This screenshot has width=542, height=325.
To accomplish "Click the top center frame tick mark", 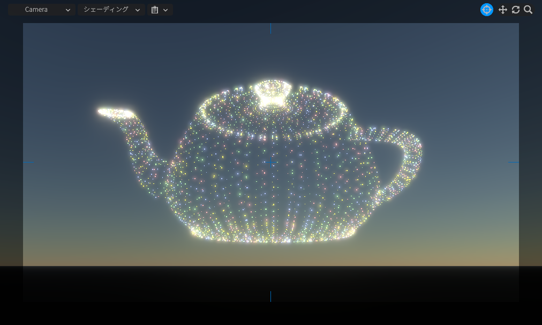I will (270, 28).
